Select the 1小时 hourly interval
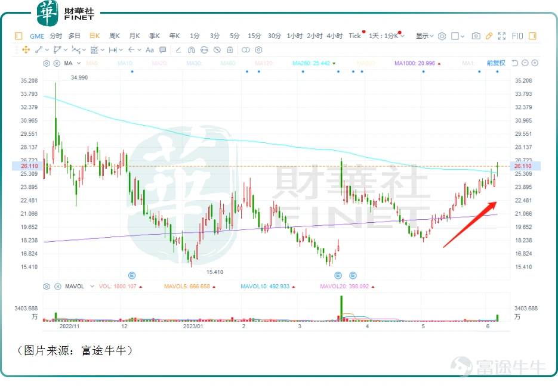Viewport: 558px width, 389px height. [x=295, y=36]
